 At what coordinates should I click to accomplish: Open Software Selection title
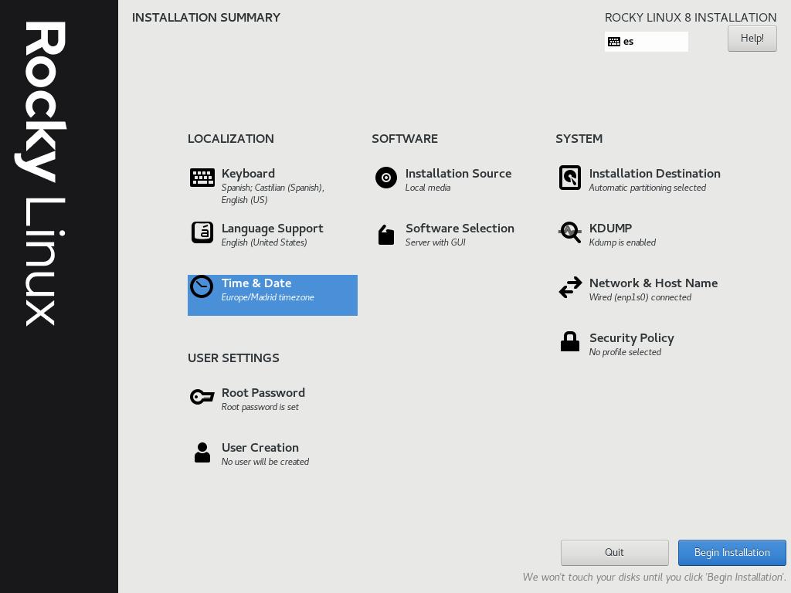pos(460,229)
